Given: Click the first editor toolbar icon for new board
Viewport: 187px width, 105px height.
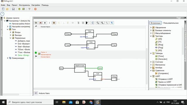Looking at the screenshot, I should [36, 23].
